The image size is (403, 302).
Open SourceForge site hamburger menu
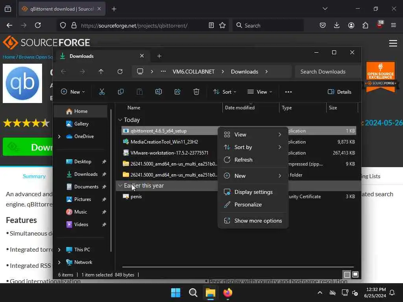tap(393, 43)
